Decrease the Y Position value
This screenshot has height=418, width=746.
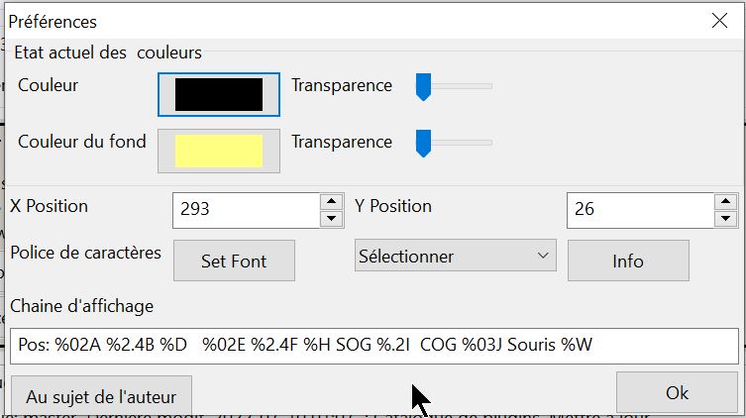tap(726, 218)
